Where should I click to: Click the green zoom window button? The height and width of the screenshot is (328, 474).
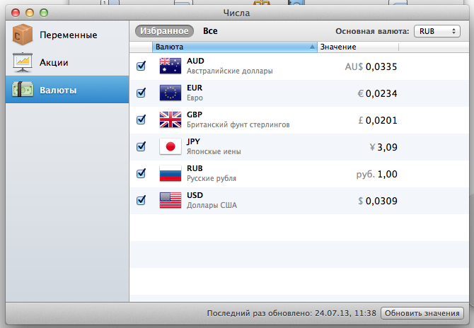(x=44, y=13)
